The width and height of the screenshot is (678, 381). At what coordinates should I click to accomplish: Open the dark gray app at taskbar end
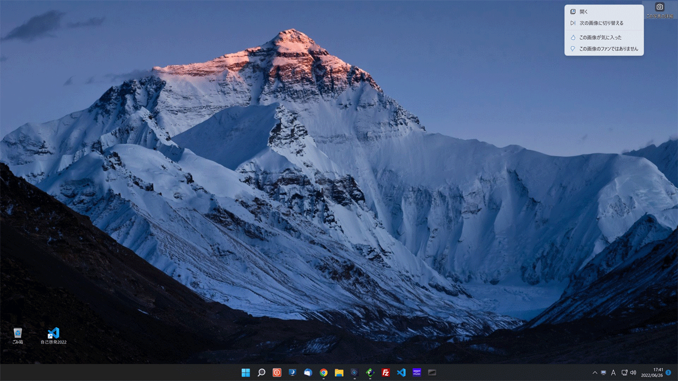point(432,373)
